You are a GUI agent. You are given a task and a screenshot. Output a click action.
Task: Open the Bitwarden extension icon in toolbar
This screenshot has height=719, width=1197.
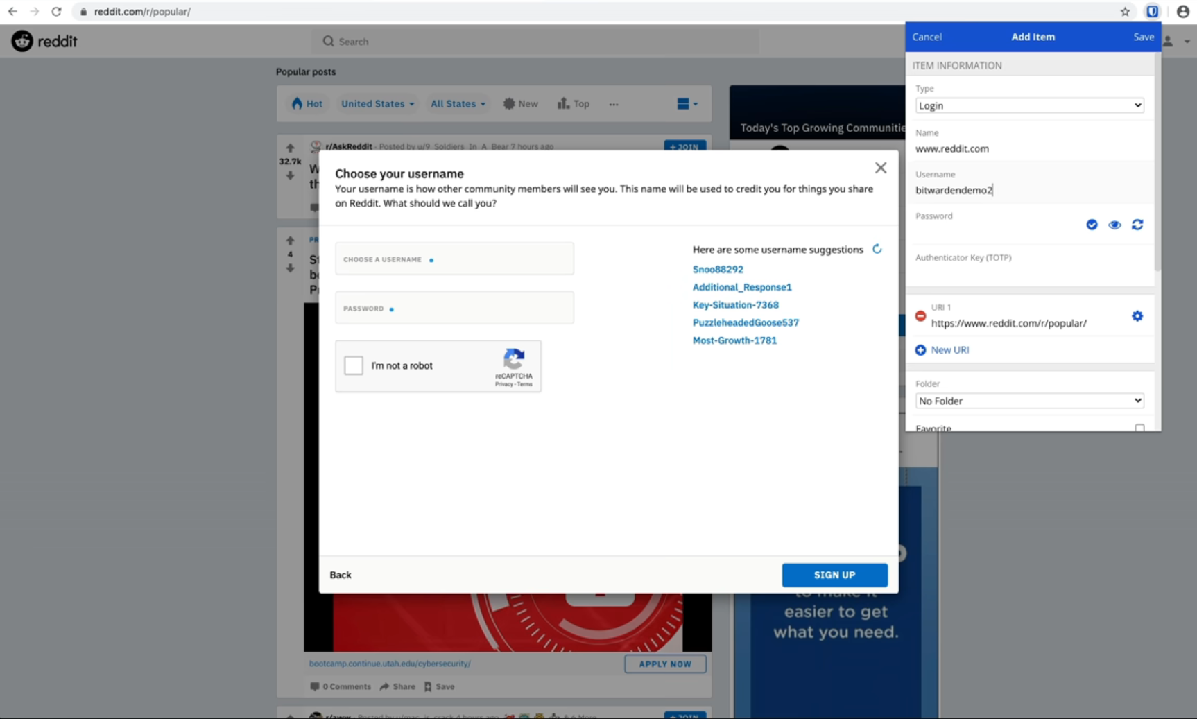1152,11
